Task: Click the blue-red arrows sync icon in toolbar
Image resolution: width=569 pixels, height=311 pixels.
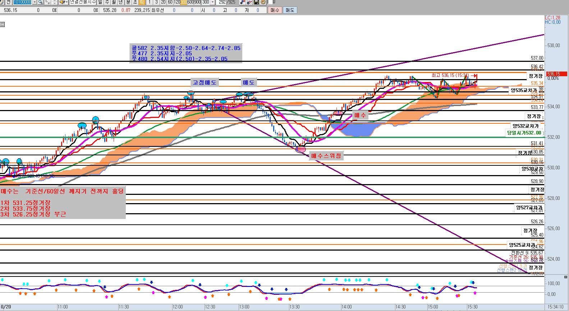Action: (x=243, y=2)
